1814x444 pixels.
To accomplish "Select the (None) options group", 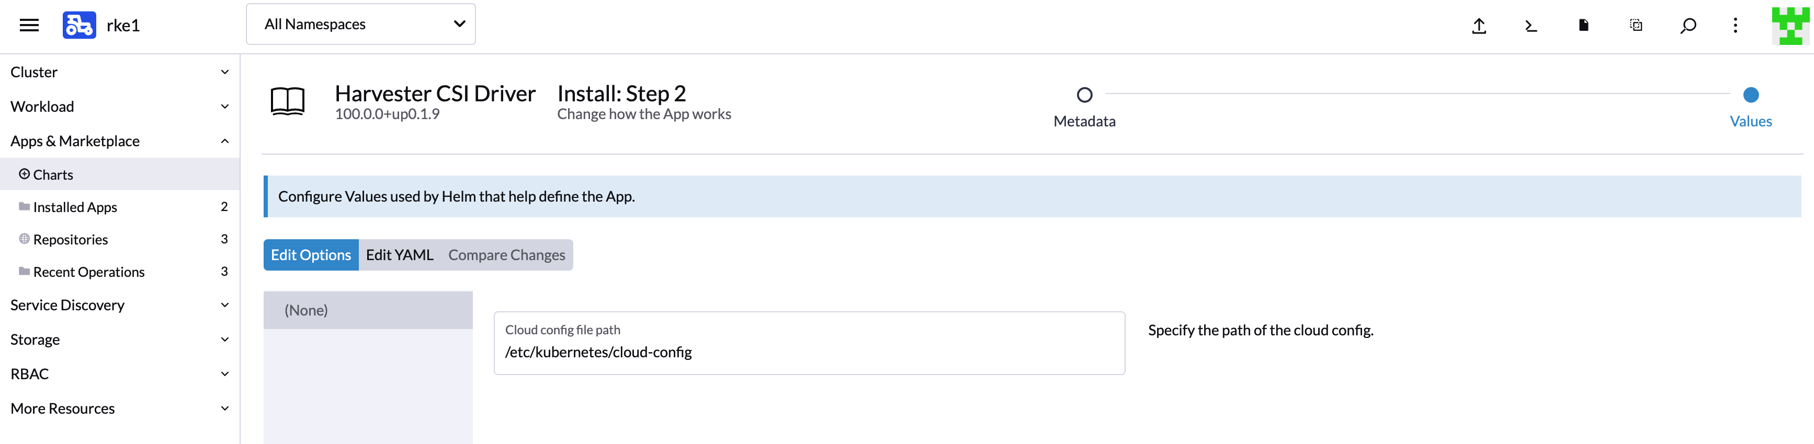I will point(368,310).
